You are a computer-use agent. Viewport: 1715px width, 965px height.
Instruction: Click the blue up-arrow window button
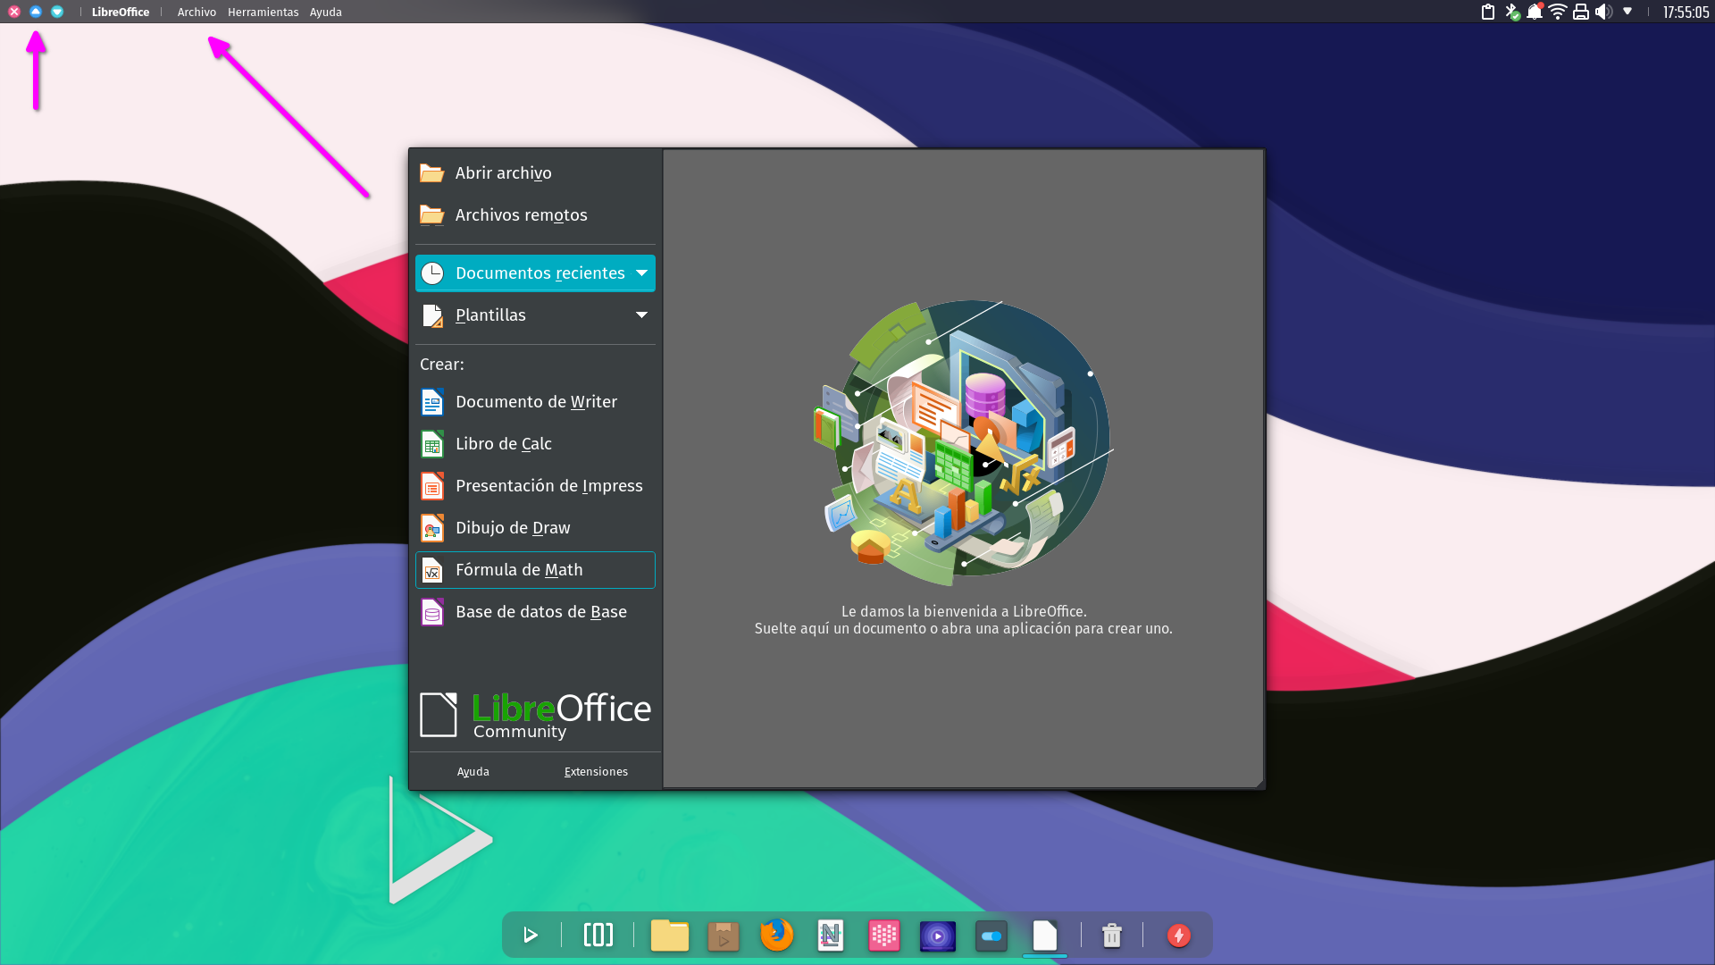[x=36, y=12]
